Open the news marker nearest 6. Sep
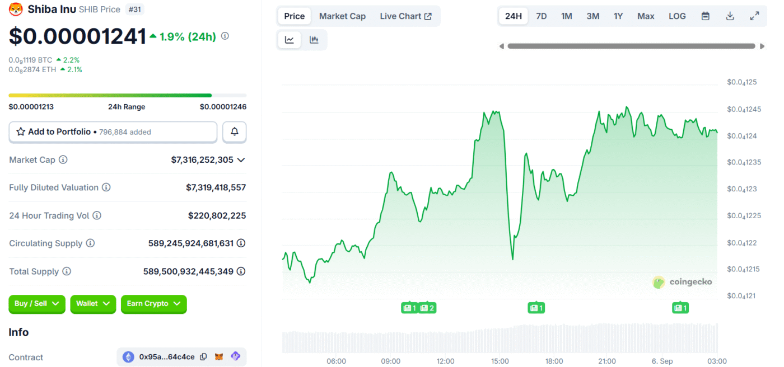This screenshot has height=367, width=784. point(680,308)
